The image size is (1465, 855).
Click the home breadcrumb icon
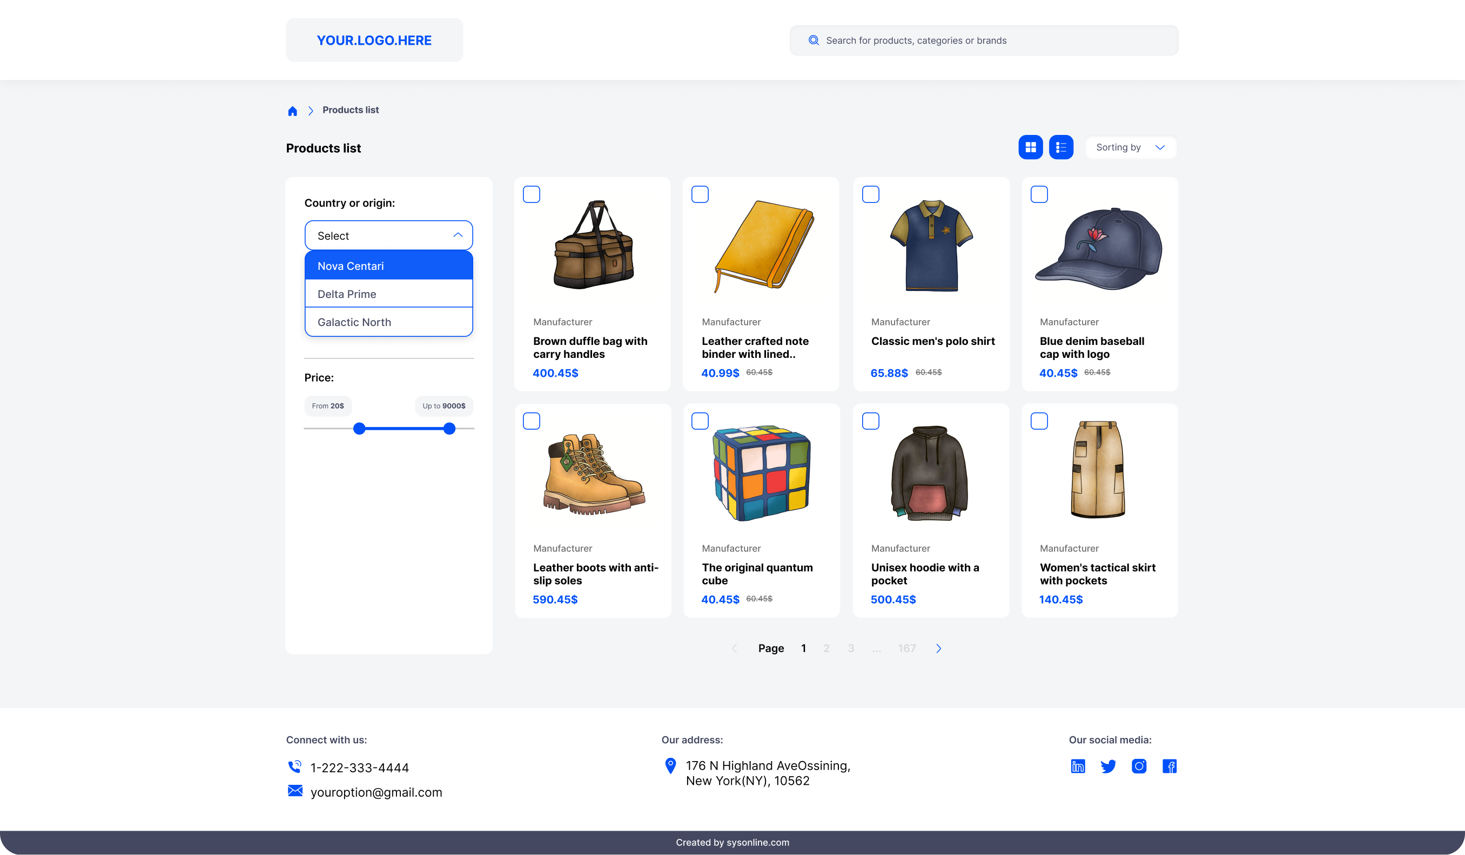pos(292,111)
